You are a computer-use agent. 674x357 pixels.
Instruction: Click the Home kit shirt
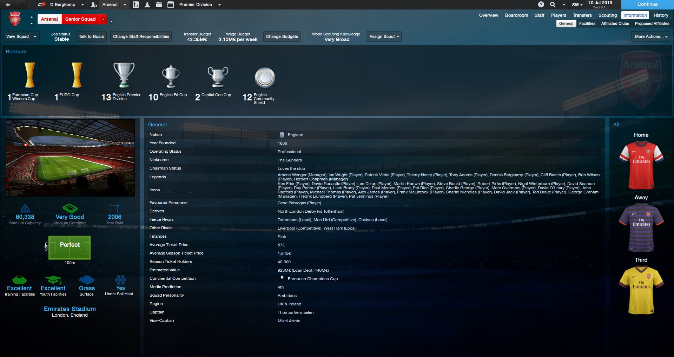[x=641, y=165]
